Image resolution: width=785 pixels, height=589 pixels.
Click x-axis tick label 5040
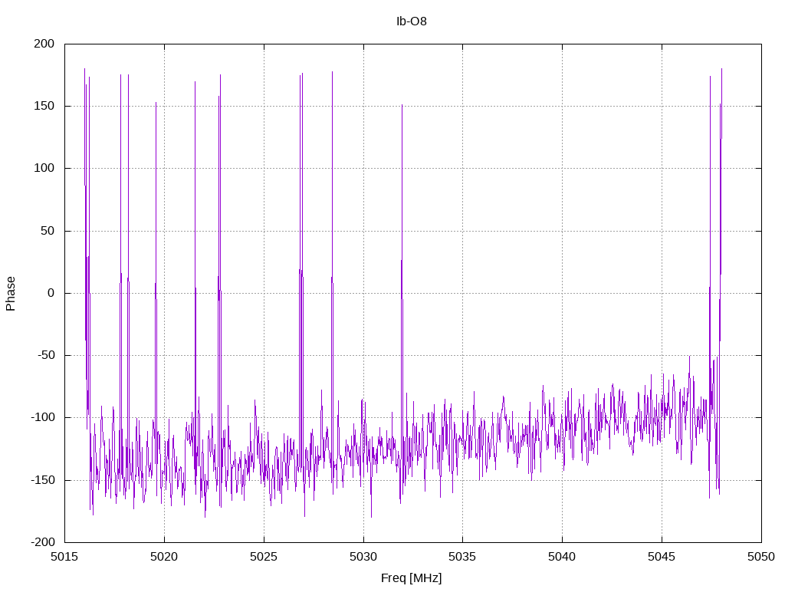[562, 557]
